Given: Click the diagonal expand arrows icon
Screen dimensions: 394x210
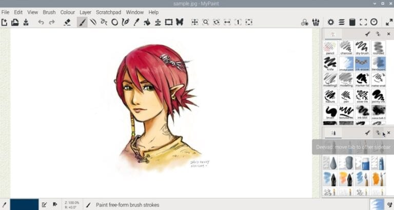Looking at the screenshot, I should tap(389, 22).
